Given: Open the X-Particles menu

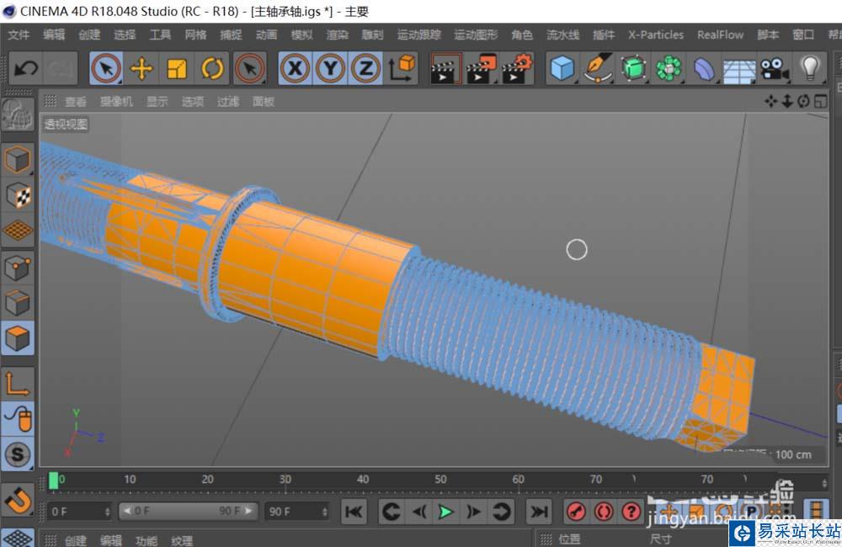Looking at the screenshot, I should point(656,35).
